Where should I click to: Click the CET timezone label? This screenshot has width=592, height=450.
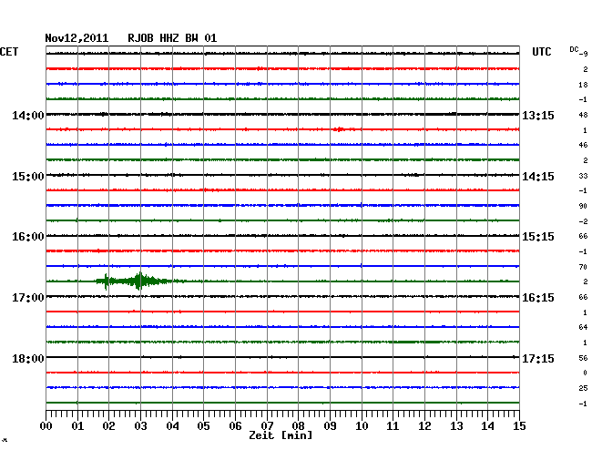(x=9, y=52)
